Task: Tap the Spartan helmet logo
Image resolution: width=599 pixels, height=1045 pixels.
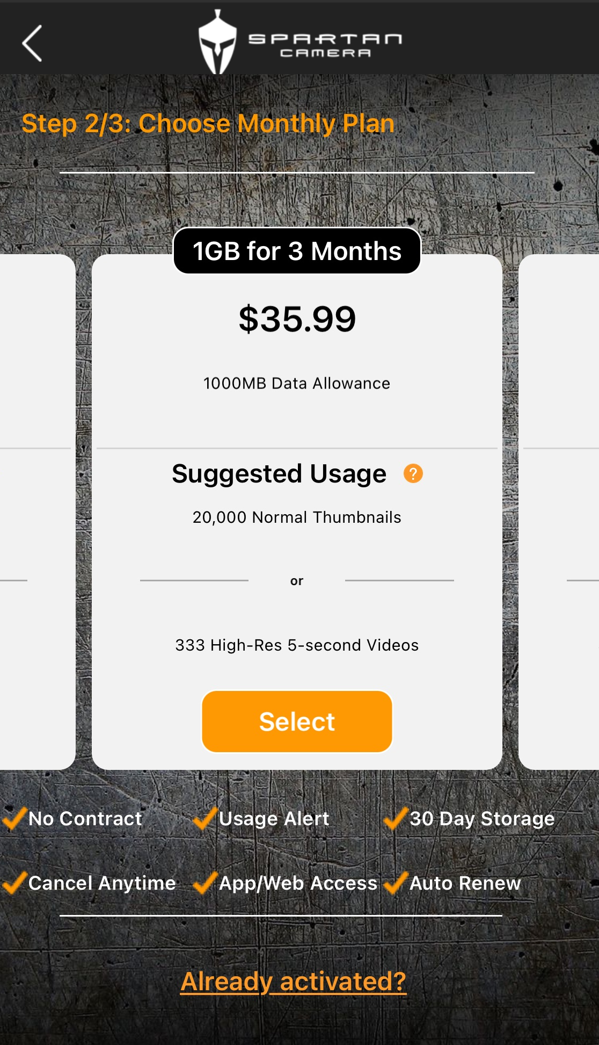Action: tap(217, 42)
